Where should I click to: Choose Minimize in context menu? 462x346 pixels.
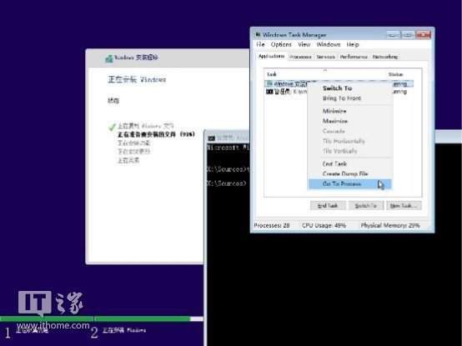pyautogui.click(x=349, y=111)
